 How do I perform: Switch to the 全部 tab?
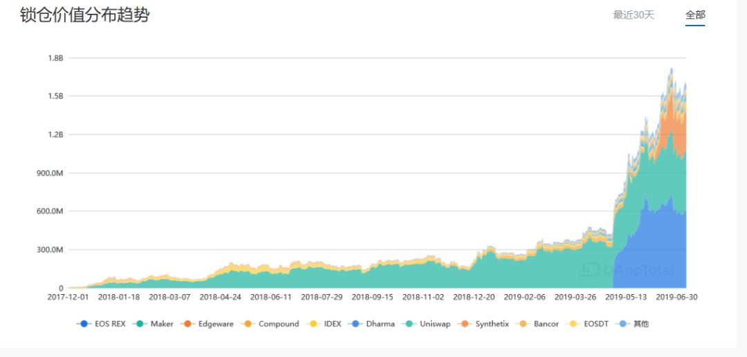(x=695, y=15)
